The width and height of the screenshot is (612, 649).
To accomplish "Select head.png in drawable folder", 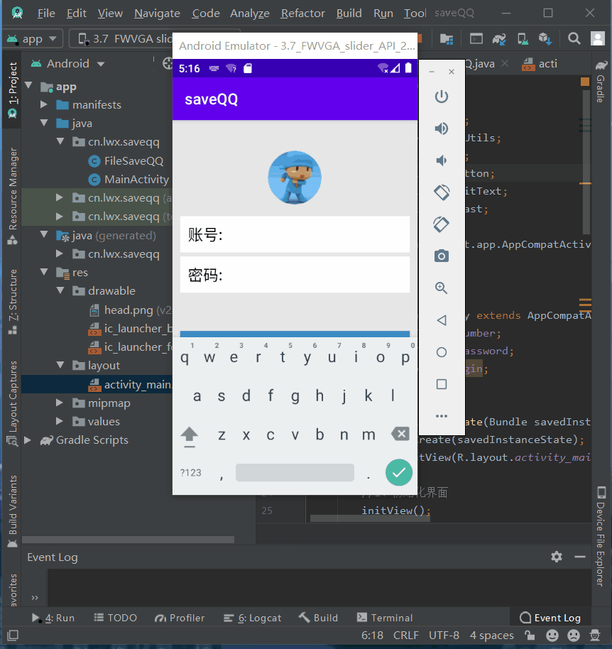I will point(129,310).
